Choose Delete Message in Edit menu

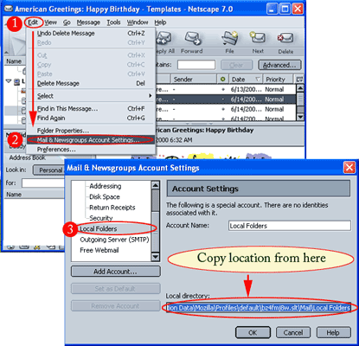91,83
